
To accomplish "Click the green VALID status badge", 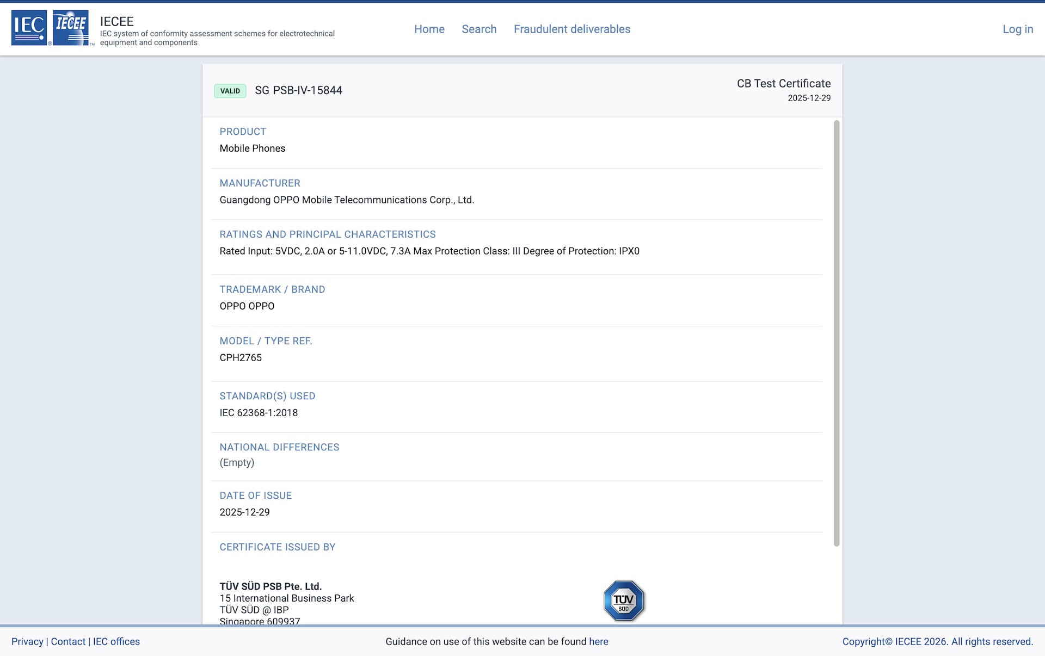I will (x=230, y=91).
